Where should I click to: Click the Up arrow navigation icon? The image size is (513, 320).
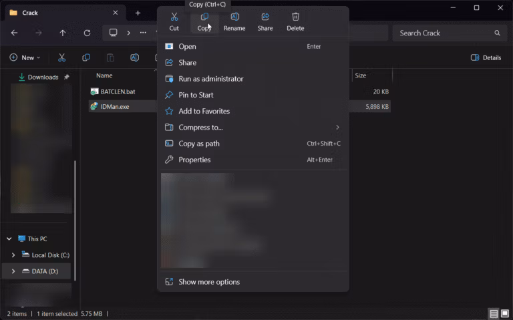point(63,33)
